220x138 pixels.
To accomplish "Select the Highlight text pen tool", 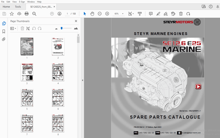I will (x=158, y=13).
